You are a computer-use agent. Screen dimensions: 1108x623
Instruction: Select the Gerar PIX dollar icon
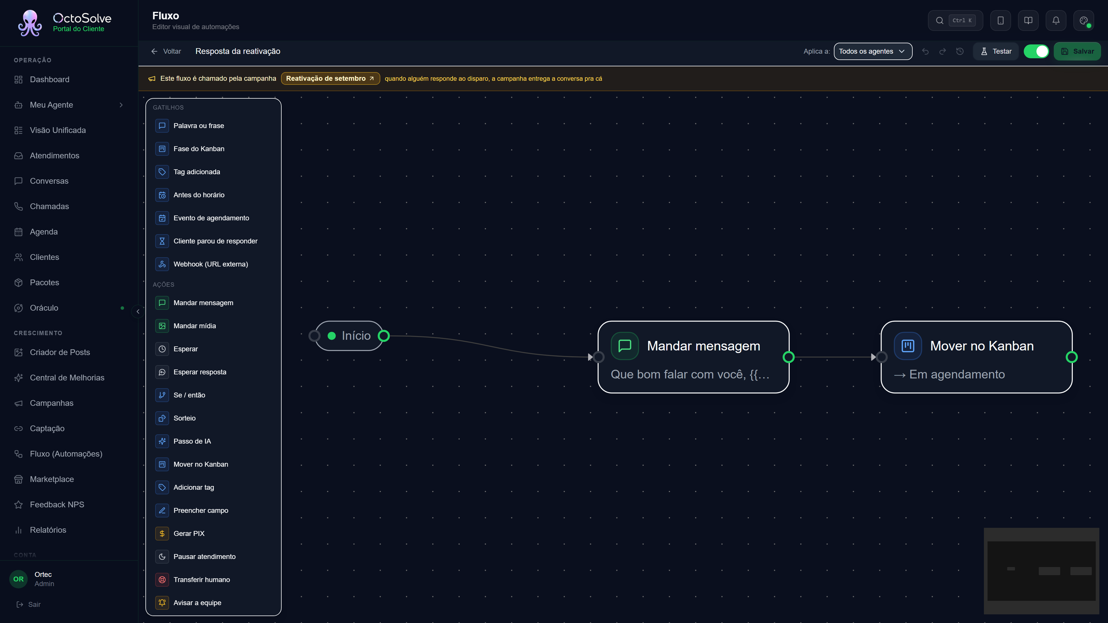(x=162, y=534)
